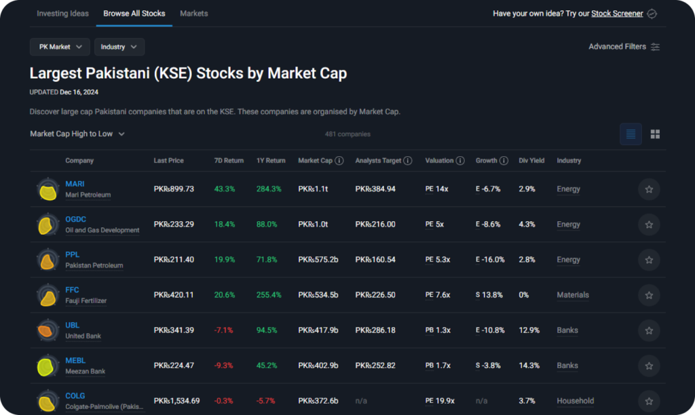Click Materials industry in FFC row
695x415 pixels.
click(573, 295)
